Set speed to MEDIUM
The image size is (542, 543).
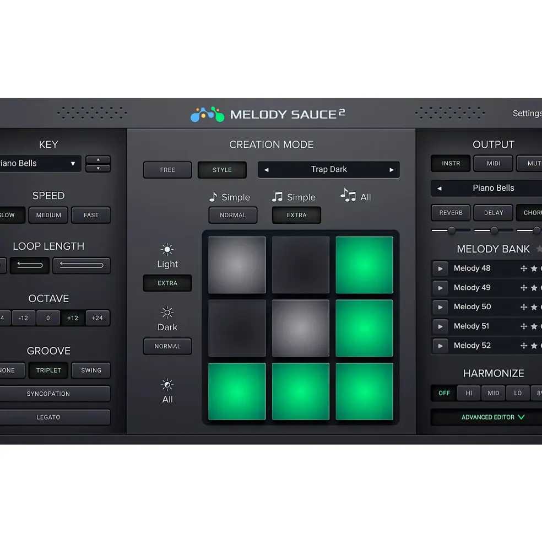[48, 216]
